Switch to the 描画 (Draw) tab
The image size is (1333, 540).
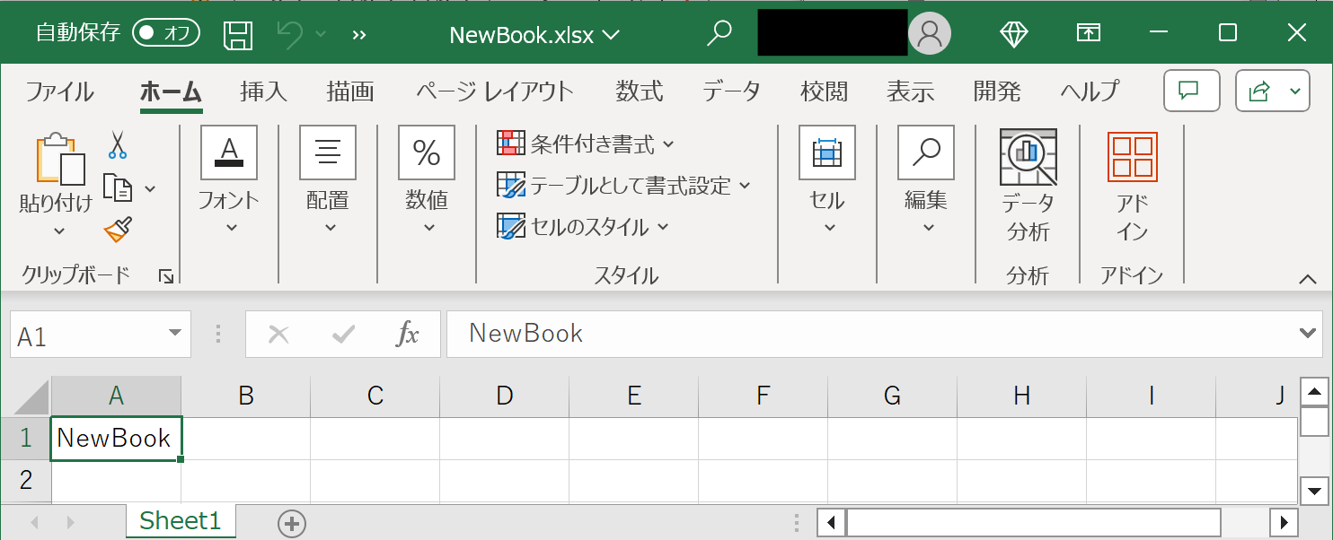click(349, 91)
